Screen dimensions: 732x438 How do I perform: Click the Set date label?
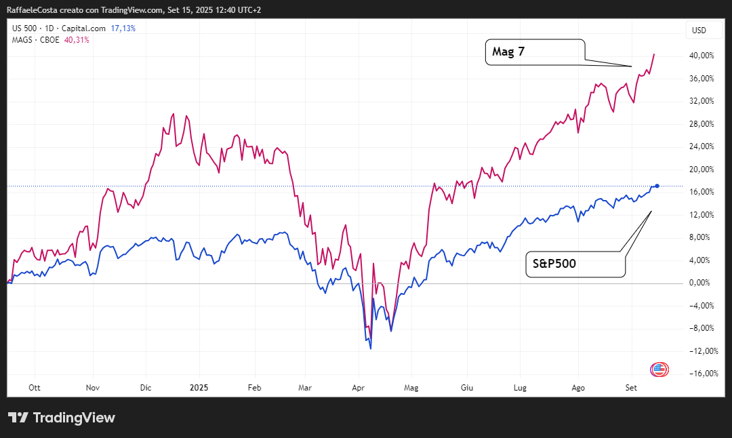tap(631, 388)
